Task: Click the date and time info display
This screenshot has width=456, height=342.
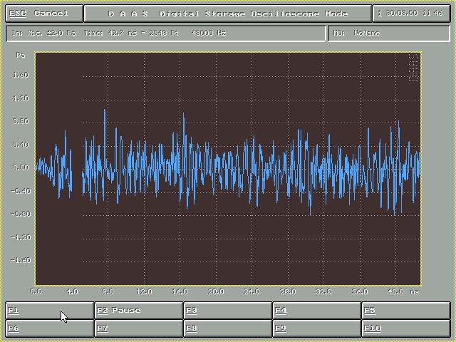Action: pyautogui.click(x=412, y=14)
